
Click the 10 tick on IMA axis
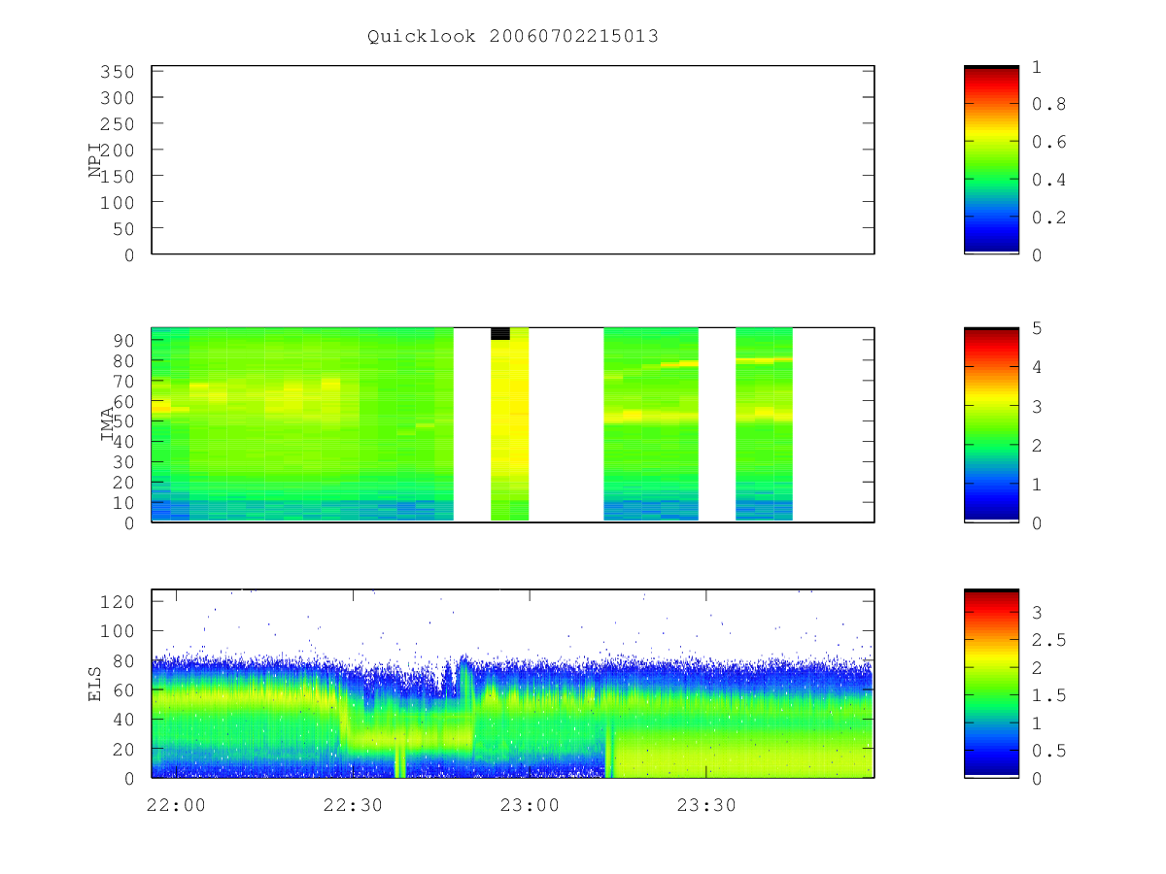point(123,502)
